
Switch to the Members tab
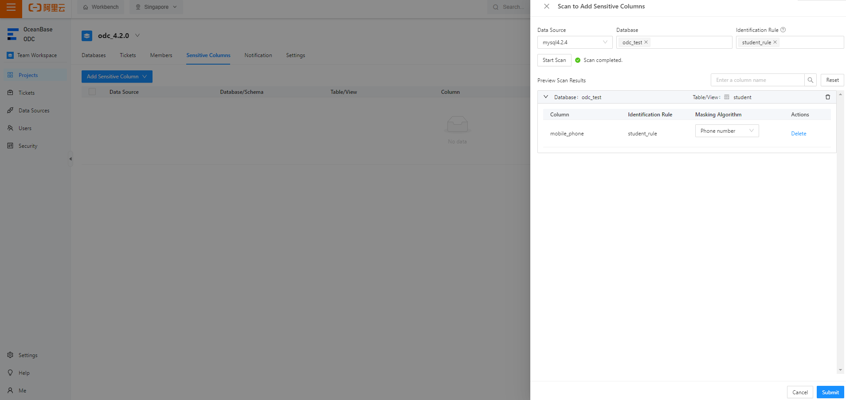click(x=161, y=55)
